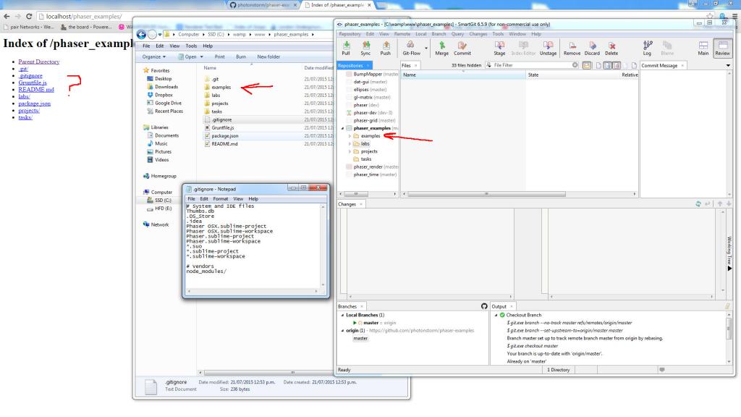
Task: Click the File Filter input in SmartGit
Action: click(532, 65)
